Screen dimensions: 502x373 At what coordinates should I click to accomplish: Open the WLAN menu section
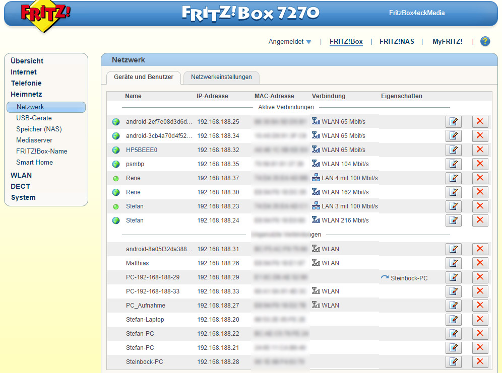[21, 176]
